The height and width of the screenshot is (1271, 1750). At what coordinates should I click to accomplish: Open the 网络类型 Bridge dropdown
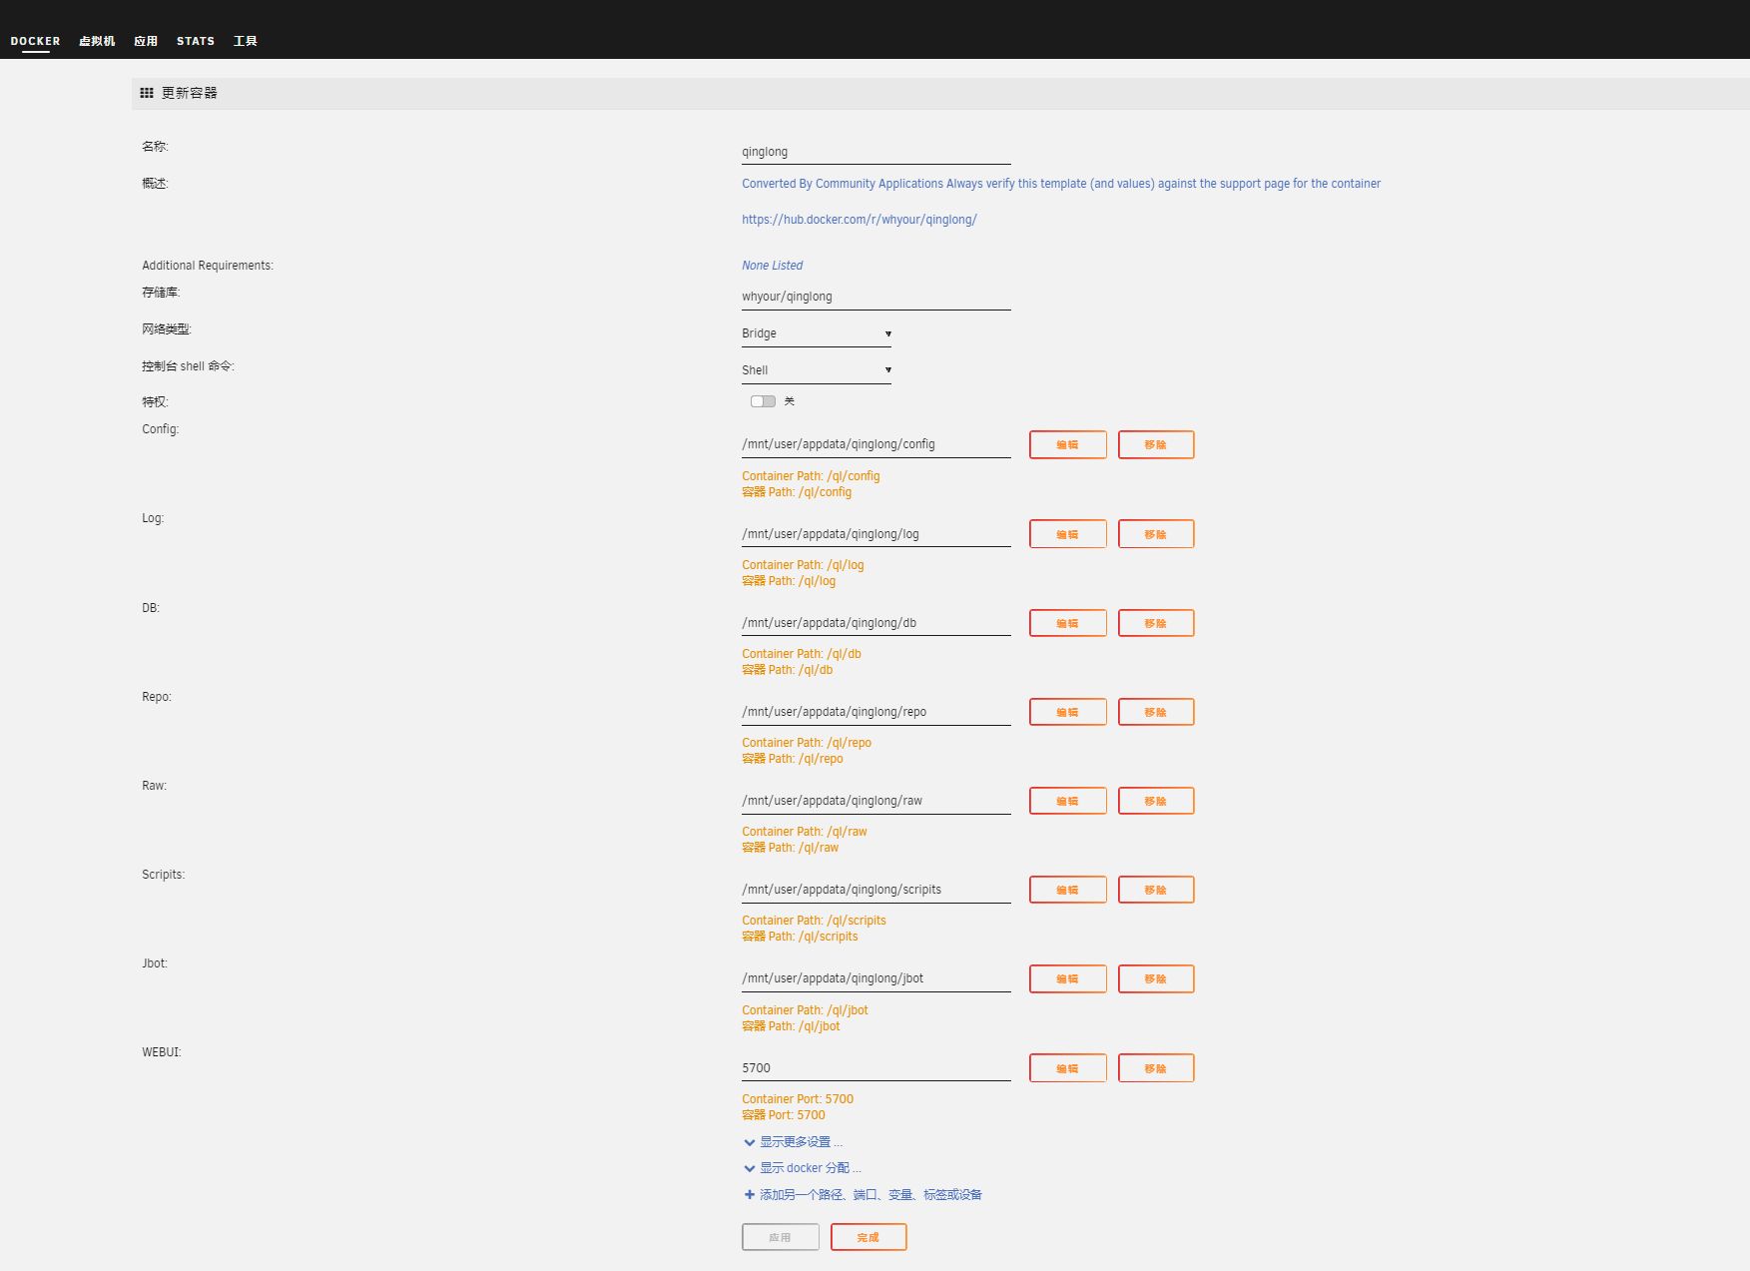click(x=816, y=333)
